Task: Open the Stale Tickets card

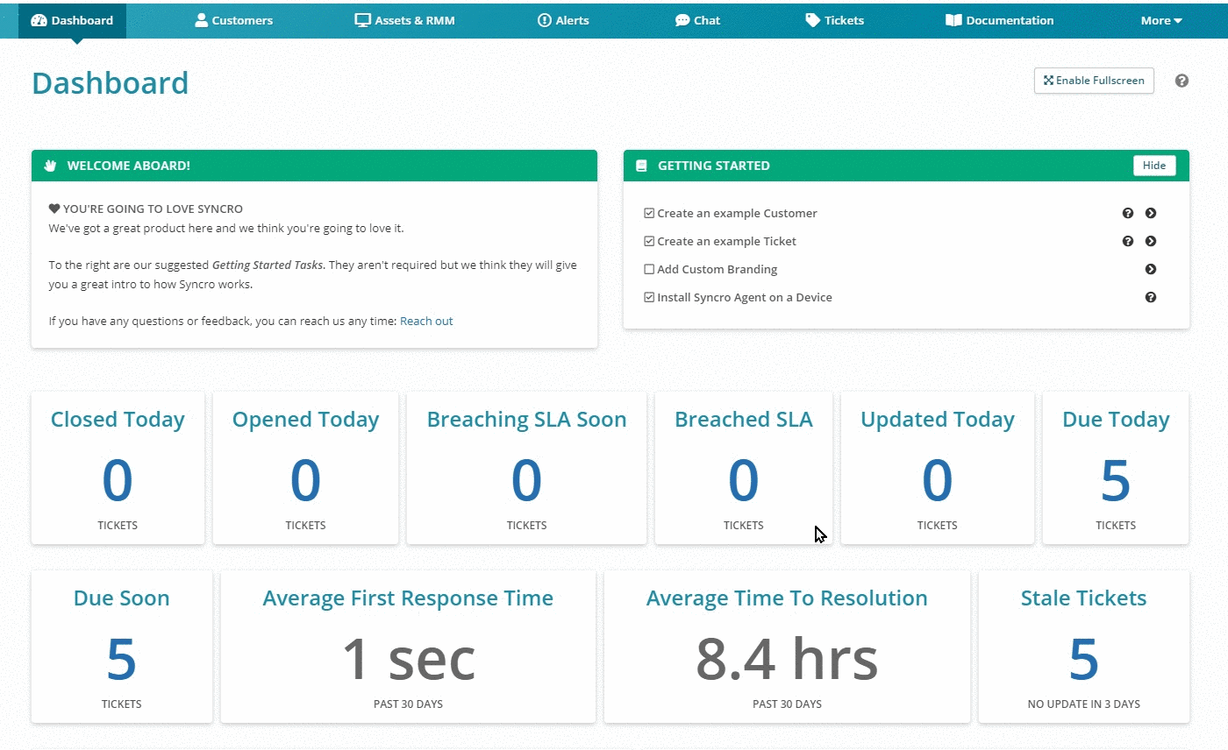Action: pyautogui.click(x=1084, y=647)
